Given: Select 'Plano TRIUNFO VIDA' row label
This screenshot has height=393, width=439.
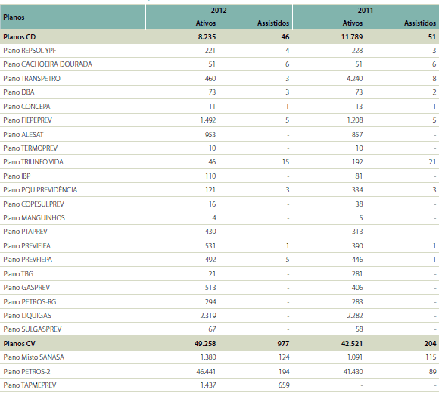Looking at the screenshot, I should coord(33,162).
